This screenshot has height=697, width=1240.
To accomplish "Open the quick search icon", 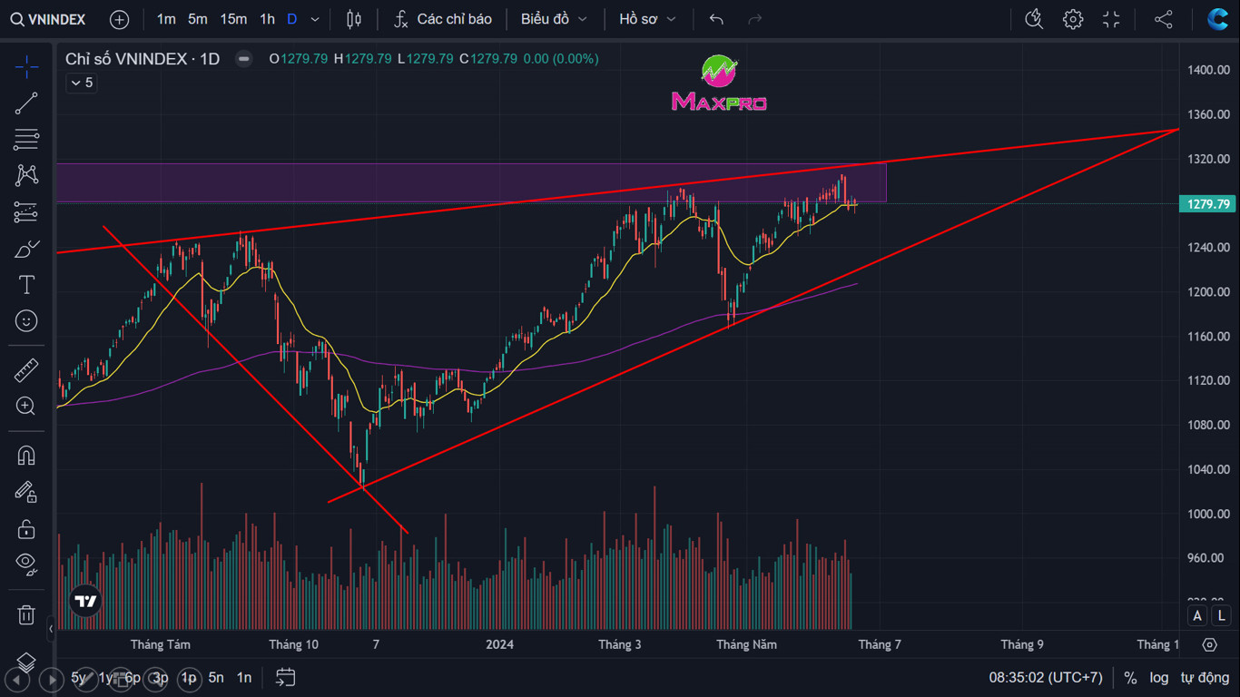I will [x=1034, y=19].
